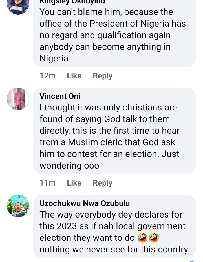Screen dimensions: 203x262
Task: Like Vincent Oni's comment
Action: (x=74, y=183)
